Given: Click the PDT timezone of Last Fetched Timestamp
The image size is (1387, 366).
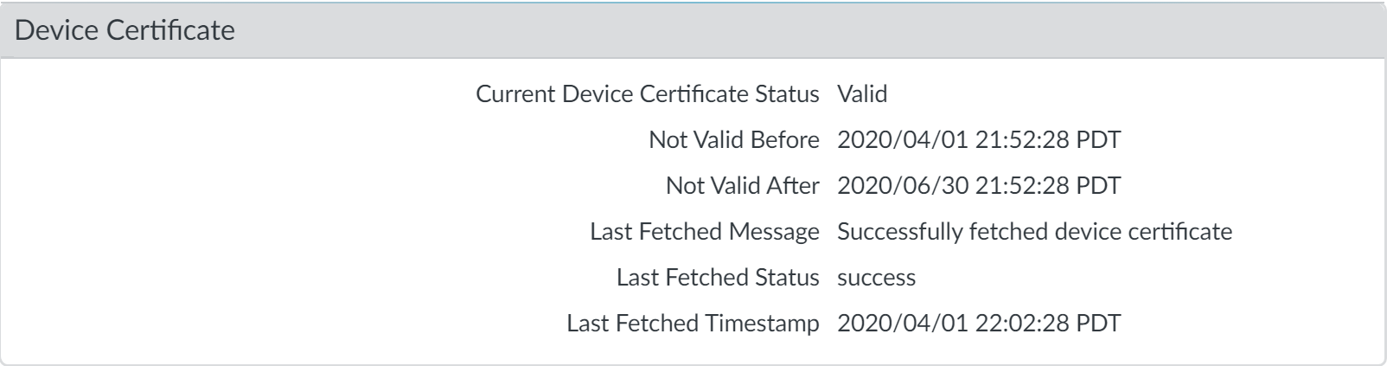Looking at the screenshot, I should [1098, 323].
